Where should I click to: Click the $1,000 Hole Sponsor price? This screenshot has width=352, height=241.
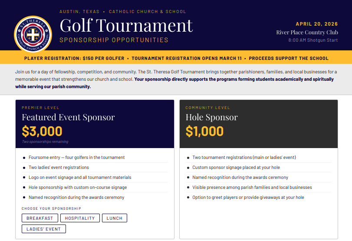[x=204, y=131]
